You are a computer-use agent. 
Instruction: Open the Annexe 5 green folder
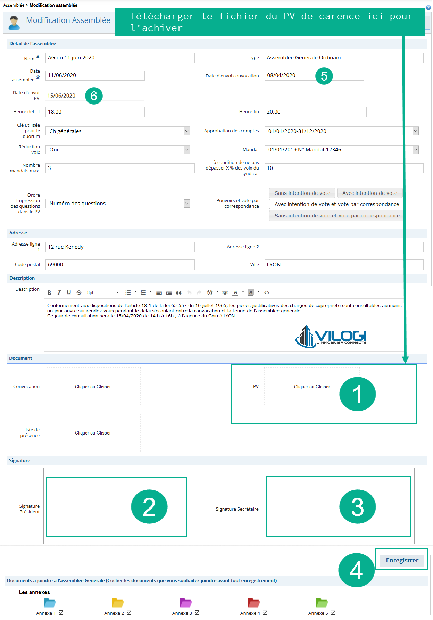pyautogui.click(x=322, y=603)
